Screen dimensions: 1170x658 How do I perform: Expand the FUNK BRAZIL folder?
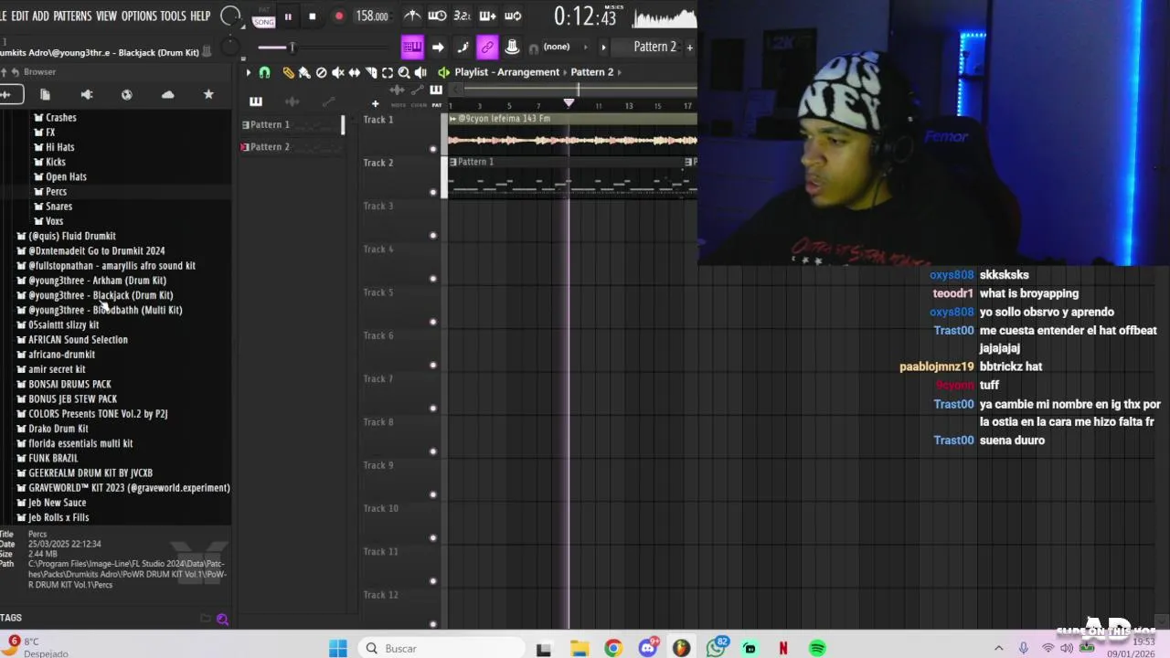(x=53, y=458)
